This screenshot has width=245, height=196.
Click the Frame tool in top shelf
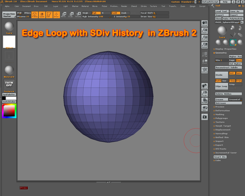(35, 15)
